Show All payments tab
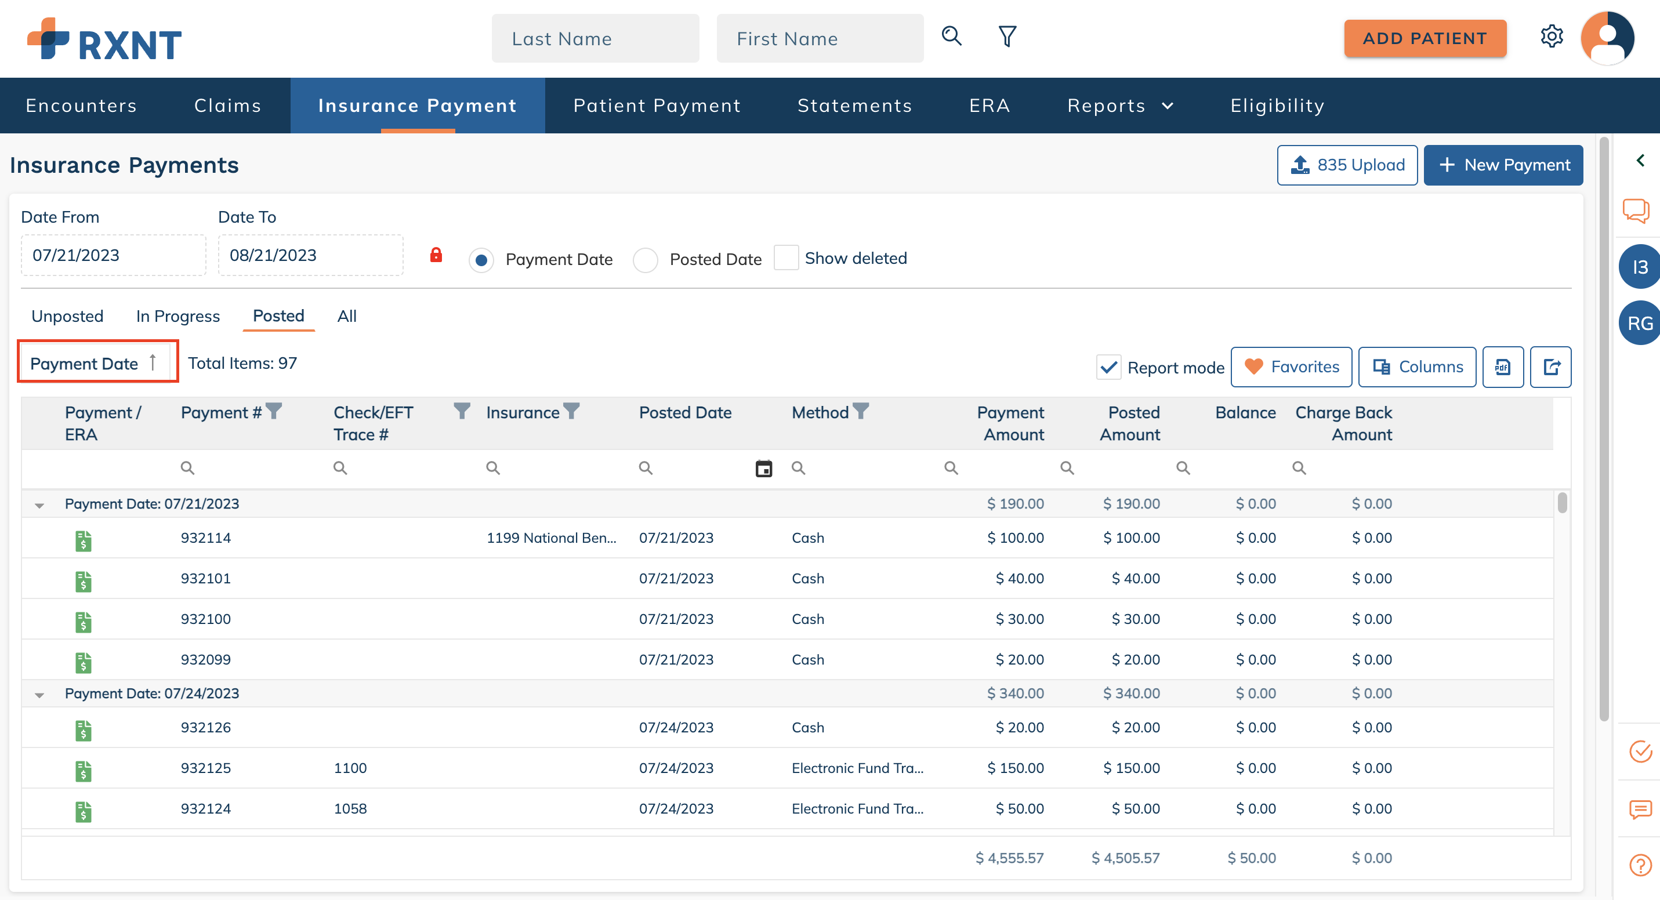This screenshot has height=900, width=1660. coord(347,316)
